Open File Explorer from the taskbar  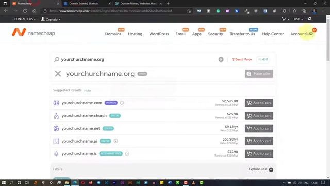coord(67,183)
